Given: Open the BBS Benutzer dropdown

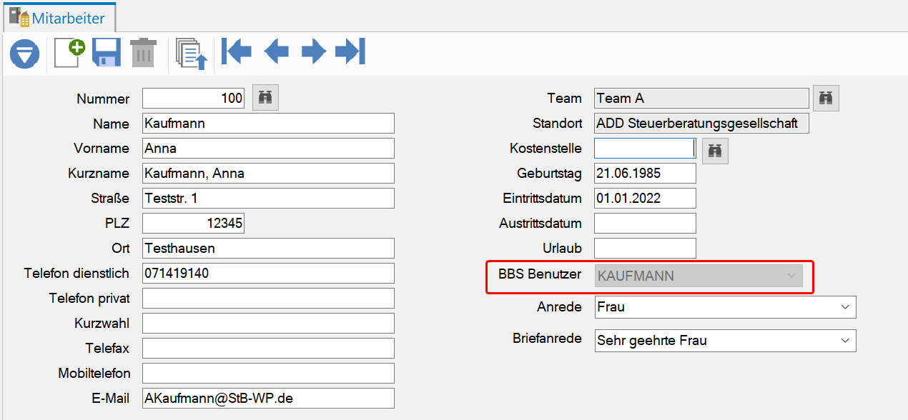Looking at the screenshot, I should (x=699, y=276).
